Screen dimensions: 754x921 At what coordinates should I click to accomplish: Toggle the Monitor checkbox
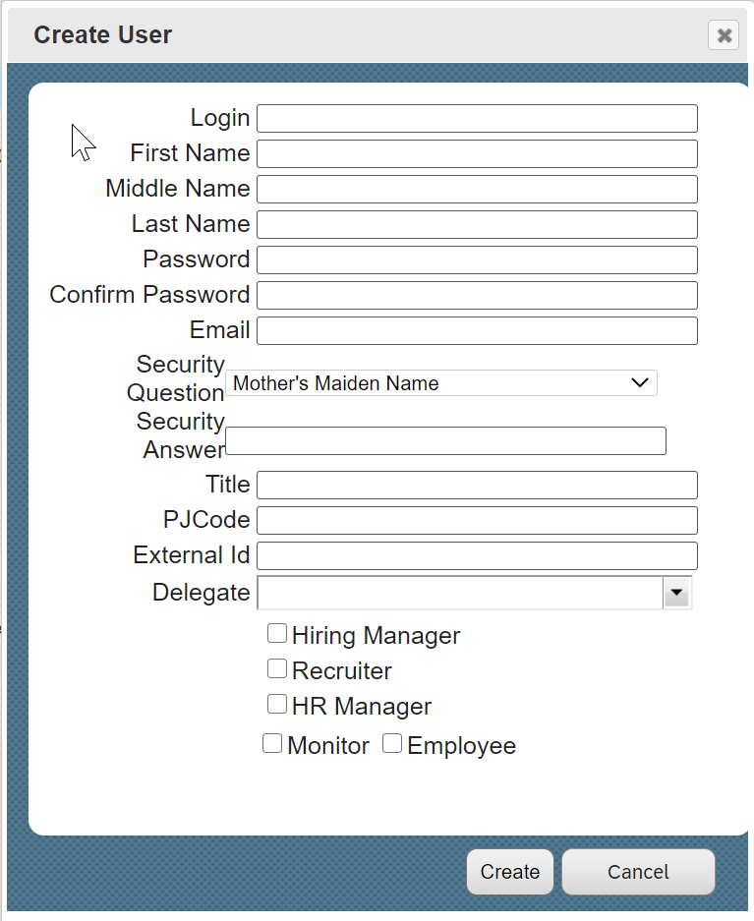tap(272, 744)
